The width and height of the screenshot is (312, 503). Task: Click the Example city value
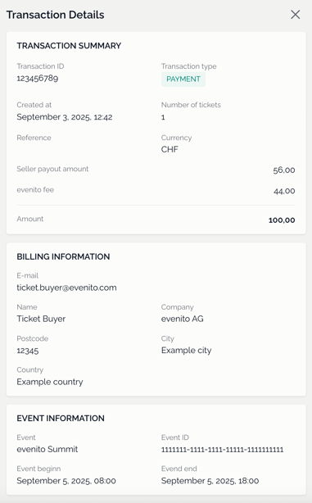[187, 351]
